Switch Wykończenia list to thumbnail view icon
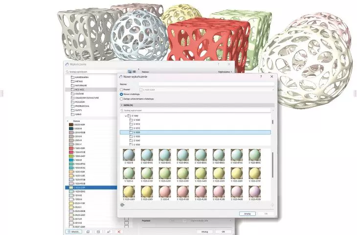Image resolution: width=357 pixels, height=235 pixels. [x=130, y=71]
